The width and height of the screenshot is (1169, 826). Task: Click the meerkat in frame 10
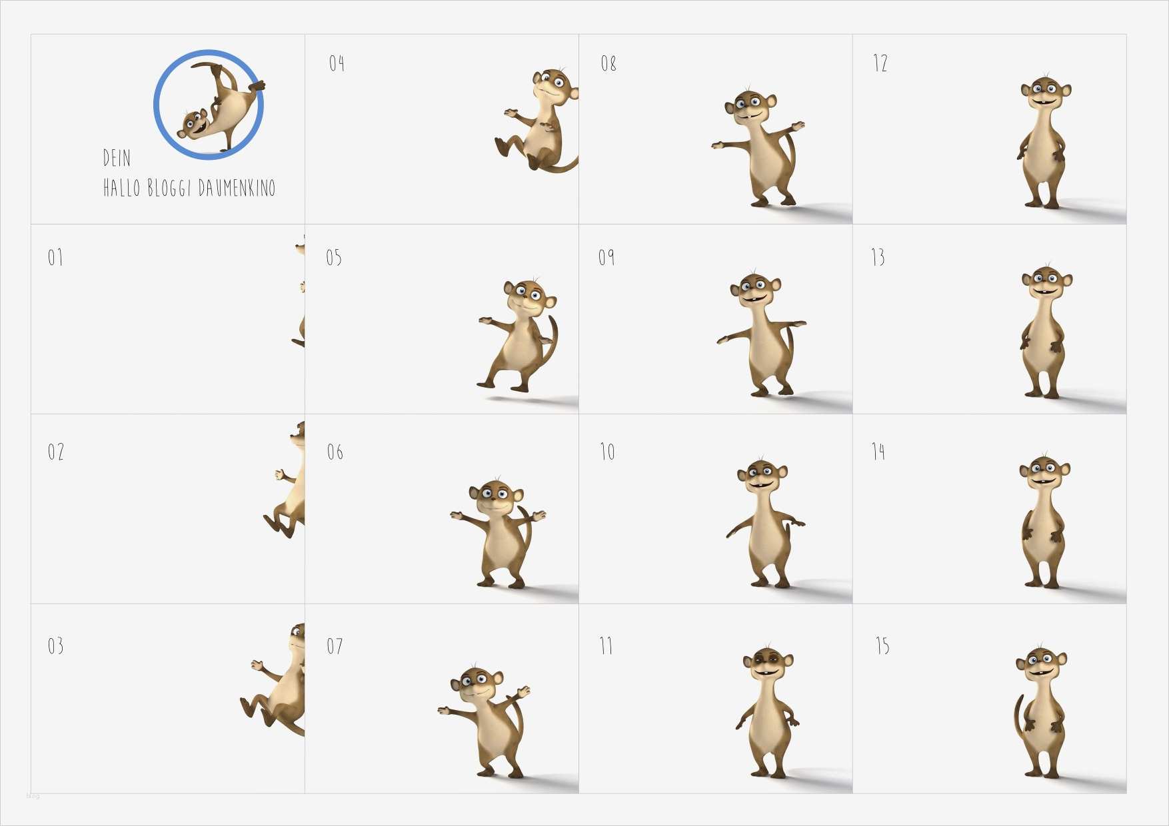pyautogui.click(x=765, y=524)
